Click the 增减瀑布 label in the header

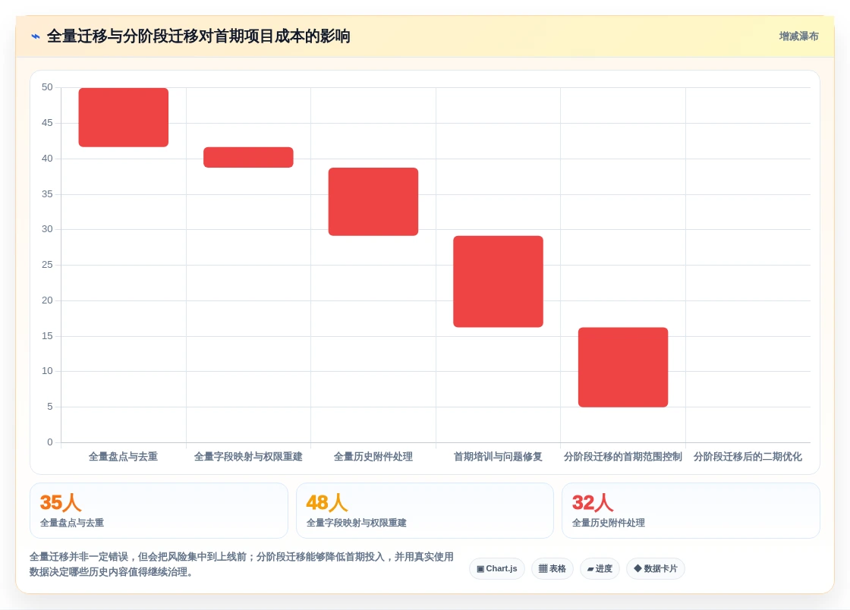798,36
